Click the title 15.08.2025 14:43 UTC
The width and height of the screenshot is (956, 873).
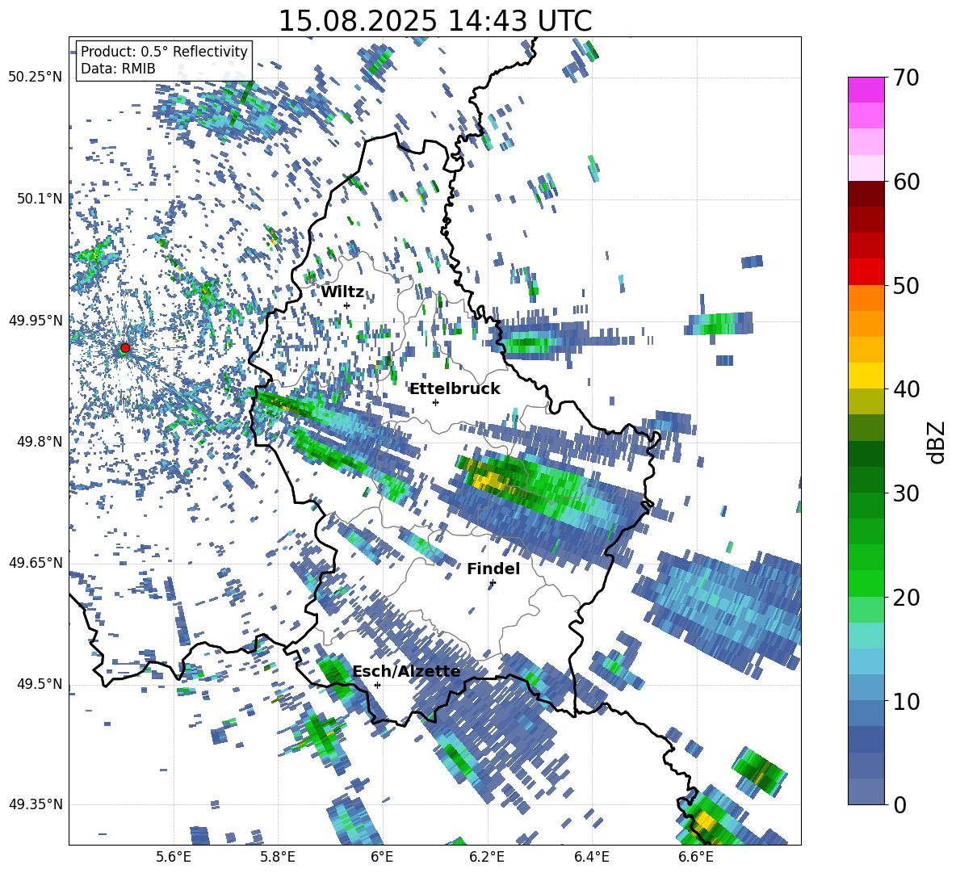435,21
